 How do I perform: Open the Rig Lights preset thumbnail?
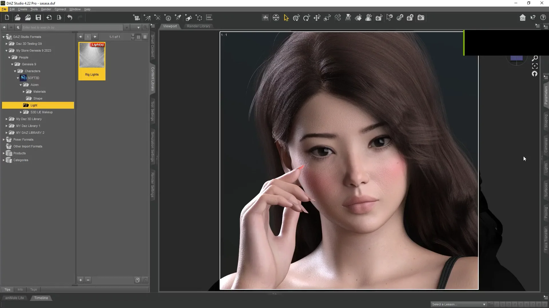91,56
